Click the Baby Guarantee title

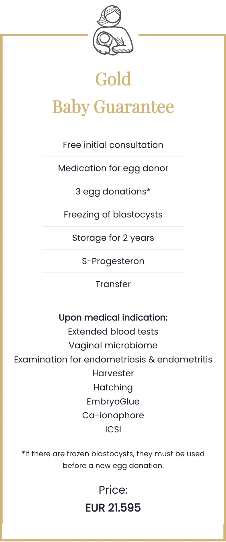coord(113,107)
